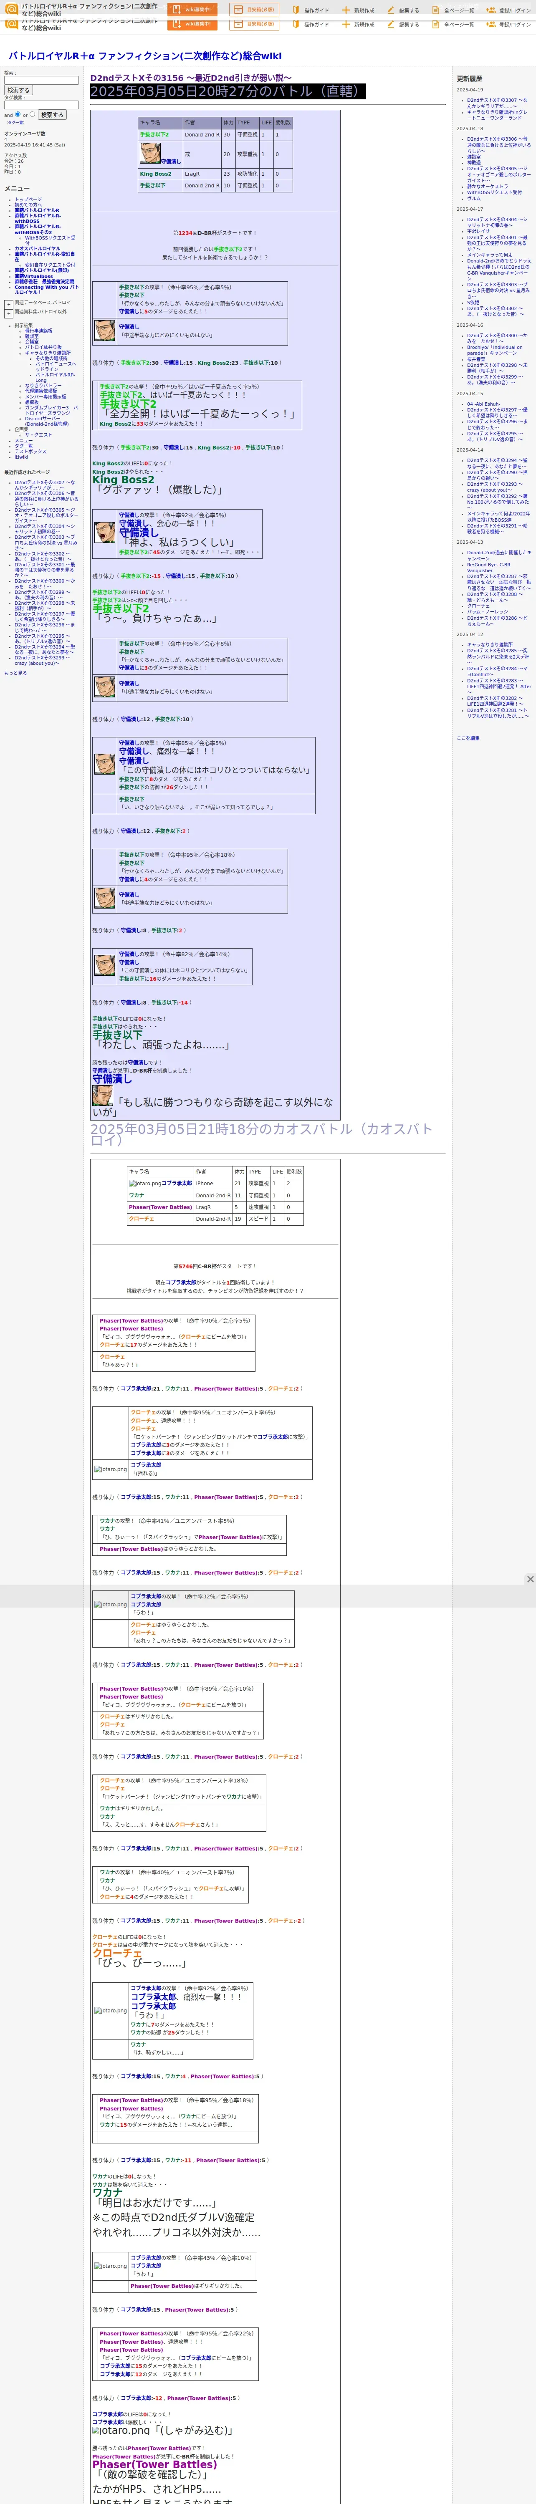Open S依姫 in 更新履歴

473,302
